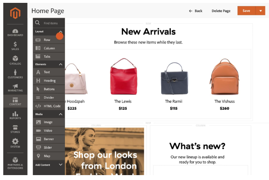Screen dimensions: 269x180
Task: Open the Sales dollar icon menu
Action: (x=15, y=46)
